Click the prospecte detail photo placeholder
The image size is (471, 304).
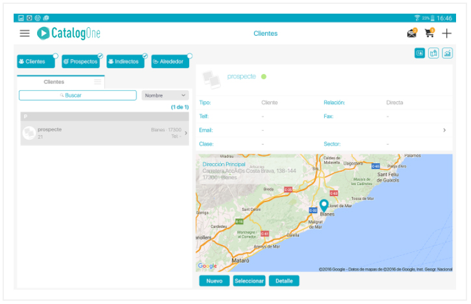(x=212, y=79)
